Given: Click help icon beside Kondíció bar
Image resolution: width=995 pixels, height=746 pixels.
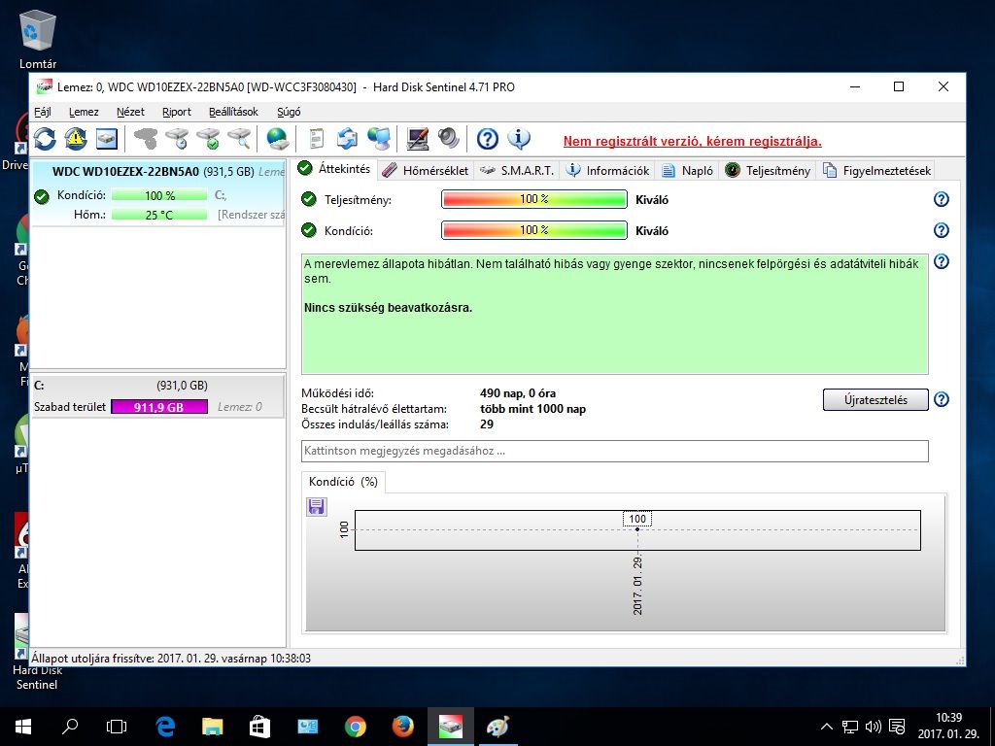Looking at the screenshot, I should pos(941,230).
